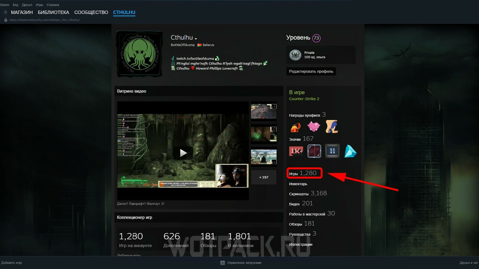
Task: Open the twitch.tv/bottleofskuma link
Action: click(x=195, y=59)
